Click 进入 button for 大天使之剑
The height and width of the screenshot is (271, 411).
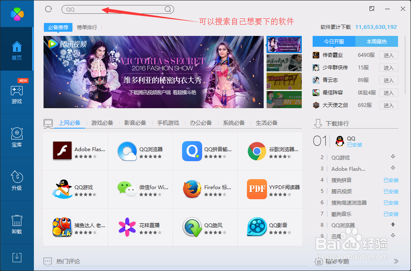click(x=389, y=105)
